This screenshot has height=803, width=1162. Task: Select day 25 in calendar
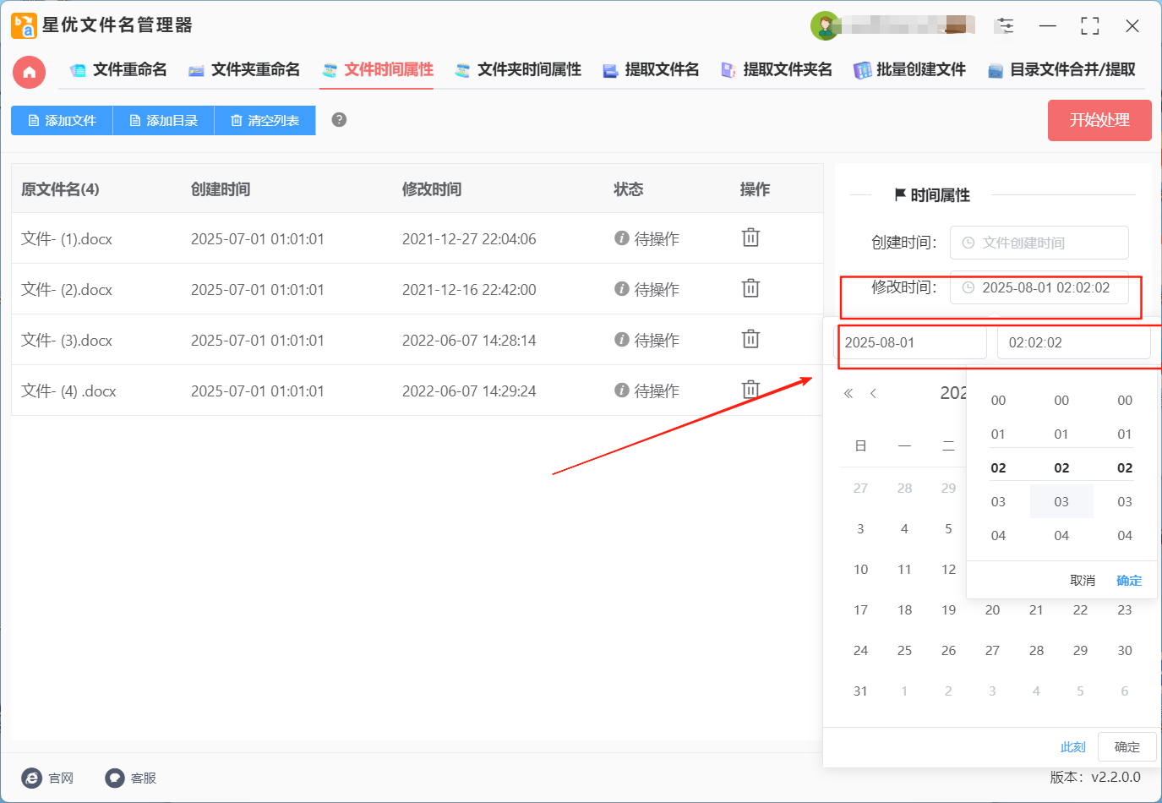904,651
